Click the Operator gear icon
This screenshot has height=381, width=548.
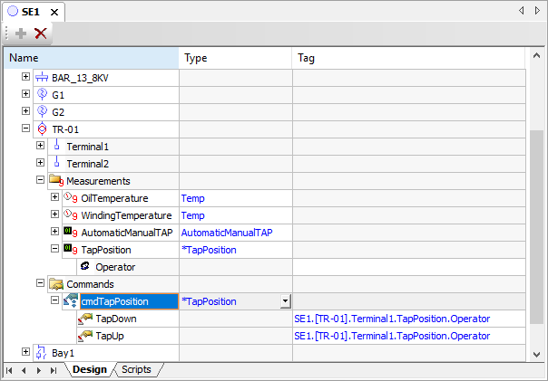84,267
